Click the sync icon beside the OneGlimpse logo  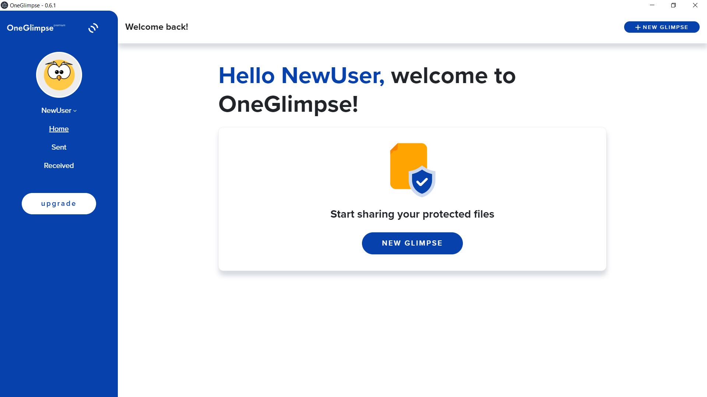coord(93,28)
